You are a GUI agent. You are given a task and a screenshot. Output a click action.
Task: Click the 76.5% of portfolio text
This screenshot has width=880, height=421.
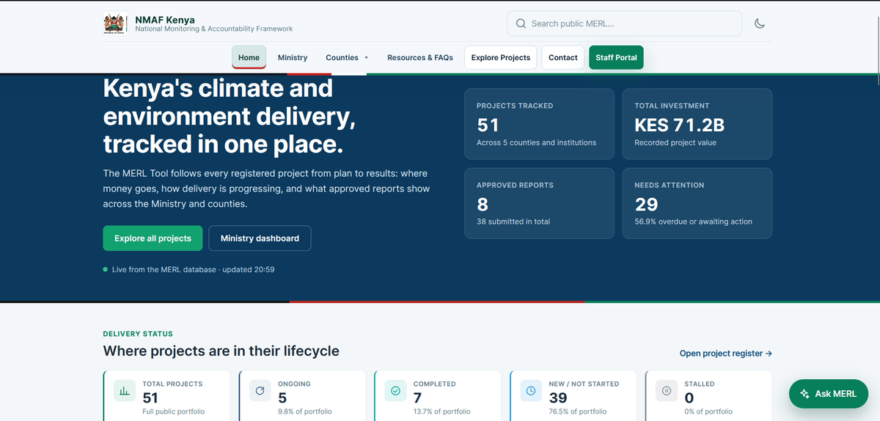point(578,411)
